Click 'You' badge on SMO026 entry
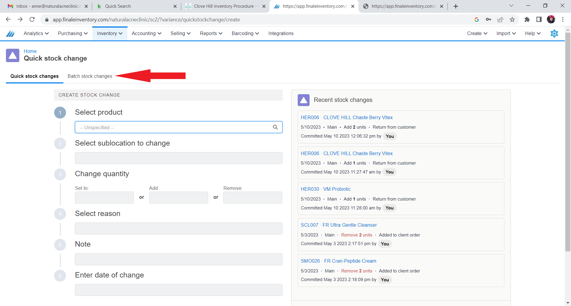571x306 pixels. click(385, 280)
